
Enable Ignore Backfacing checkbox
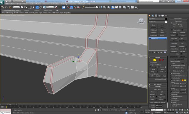tap(150, 65)
